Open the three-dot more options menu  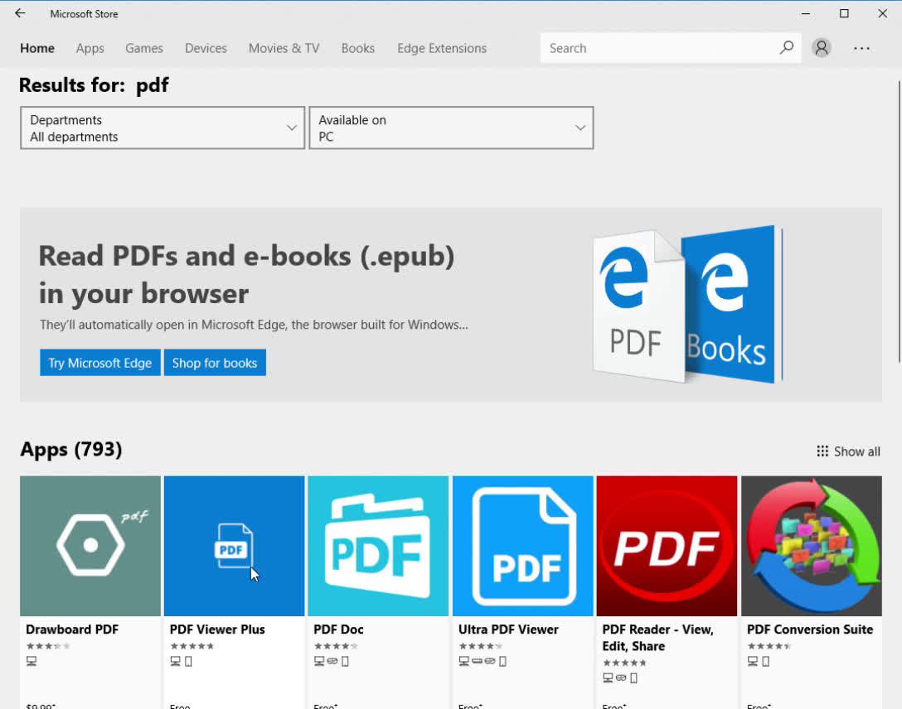[x=861, y=48]
